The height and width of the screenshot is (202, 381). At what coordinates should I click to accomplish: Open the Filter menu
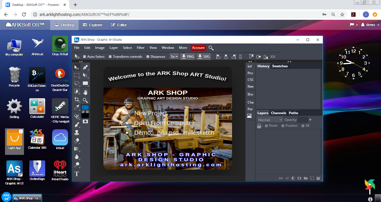[141, 48]
